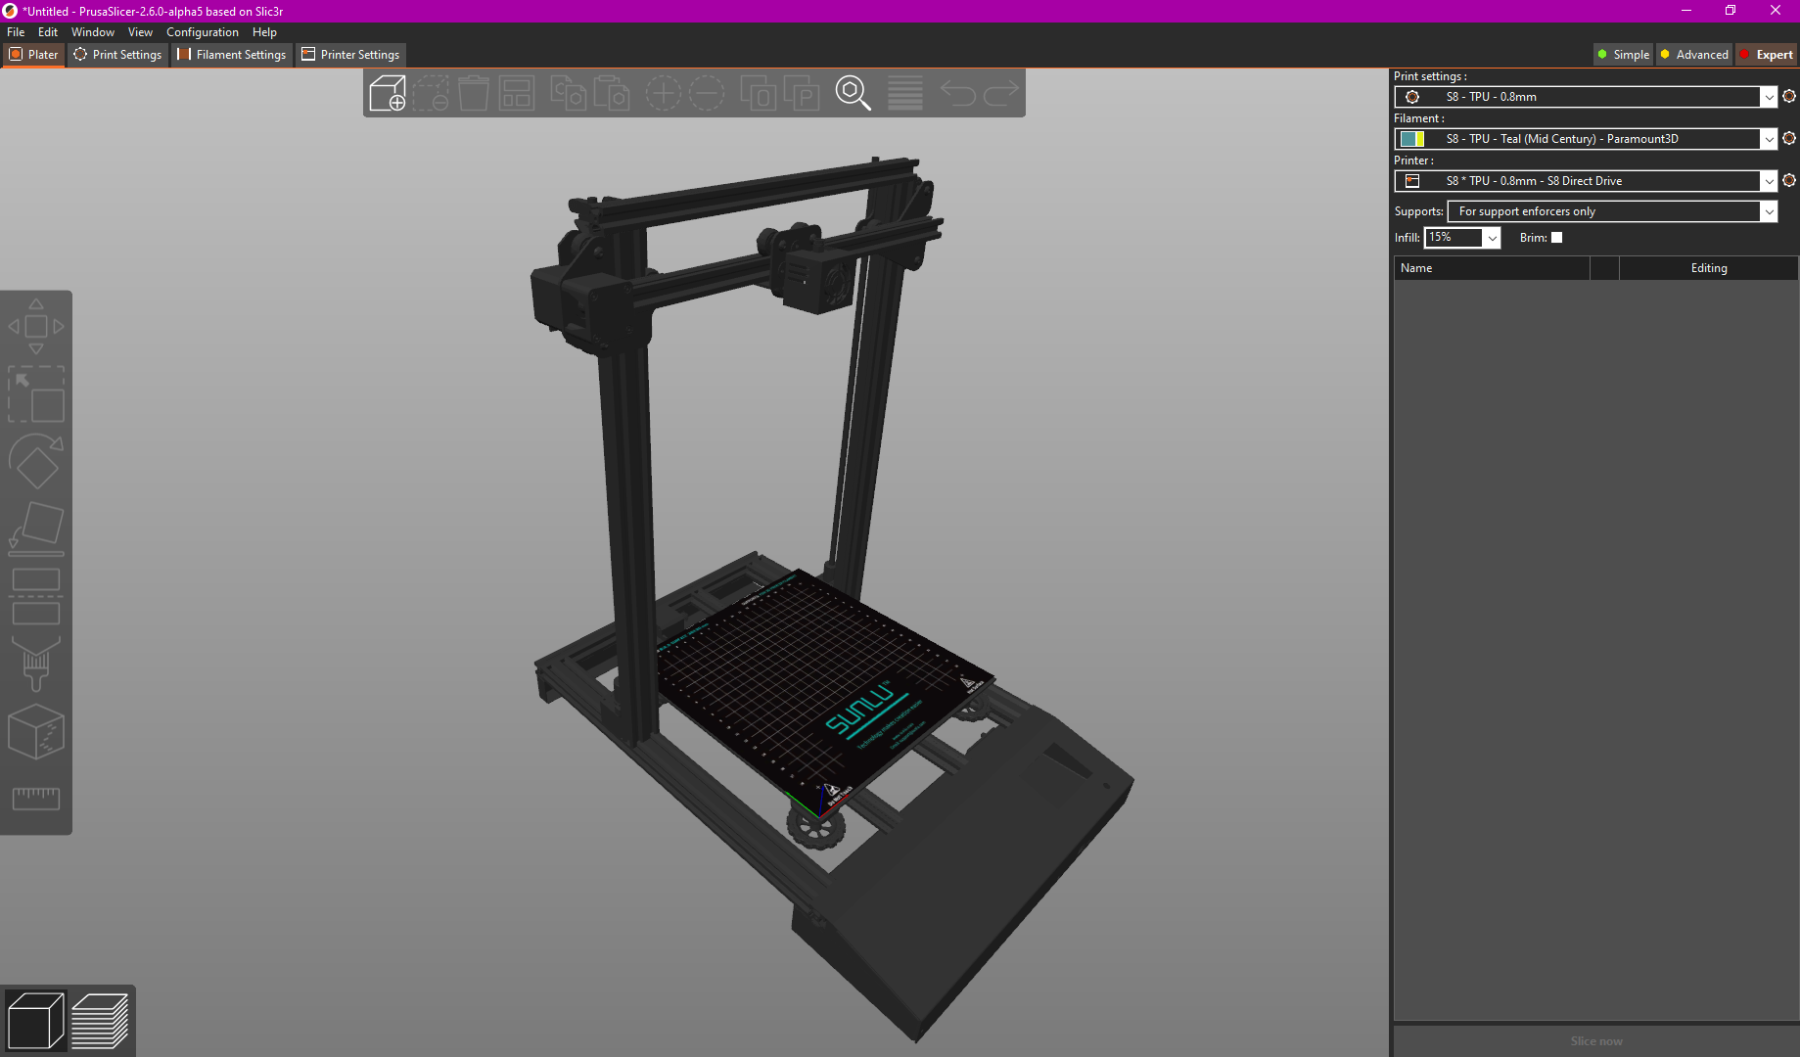Click the Slice now button
This screenshot has width=1800, height=1057.
pos(1595,1040)
